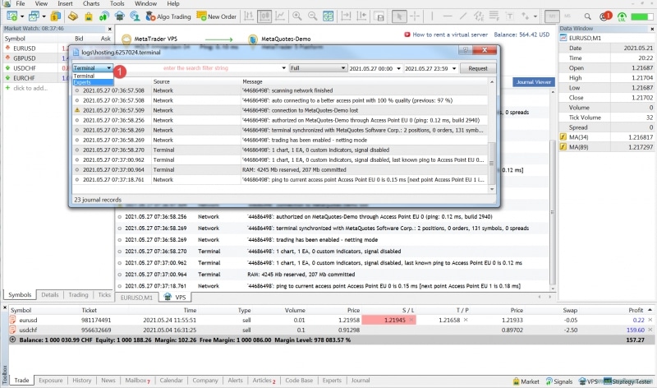This screenshot has height=388, width=657.
Task: Toggle chart shift icon
Action: click(361, 16)
